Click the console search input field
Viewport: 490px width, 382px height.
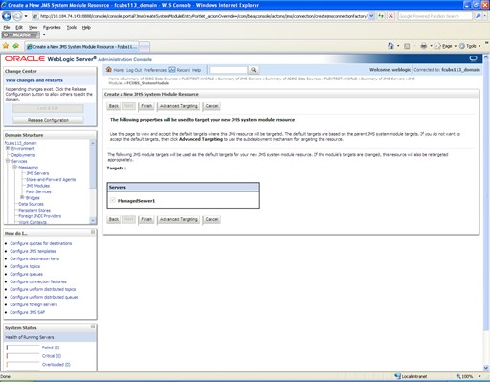[x=229, y=70]
